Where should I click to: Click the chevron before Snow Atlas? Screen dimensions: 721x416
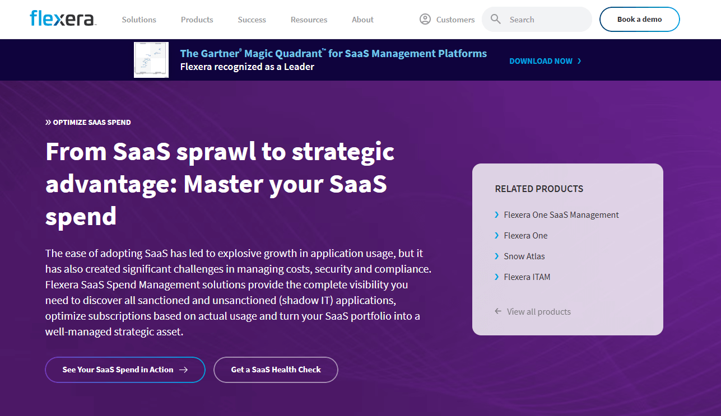496,256
